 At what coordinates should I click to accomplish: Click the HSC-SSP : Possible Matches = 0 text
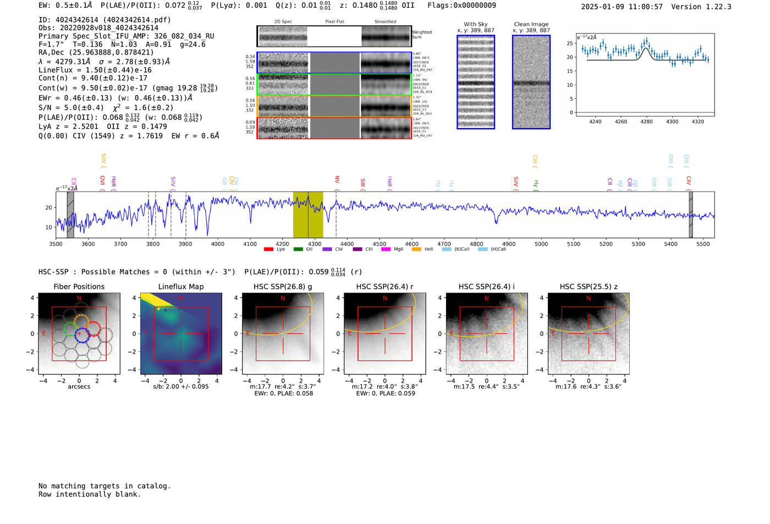click(x=103, y=272)
